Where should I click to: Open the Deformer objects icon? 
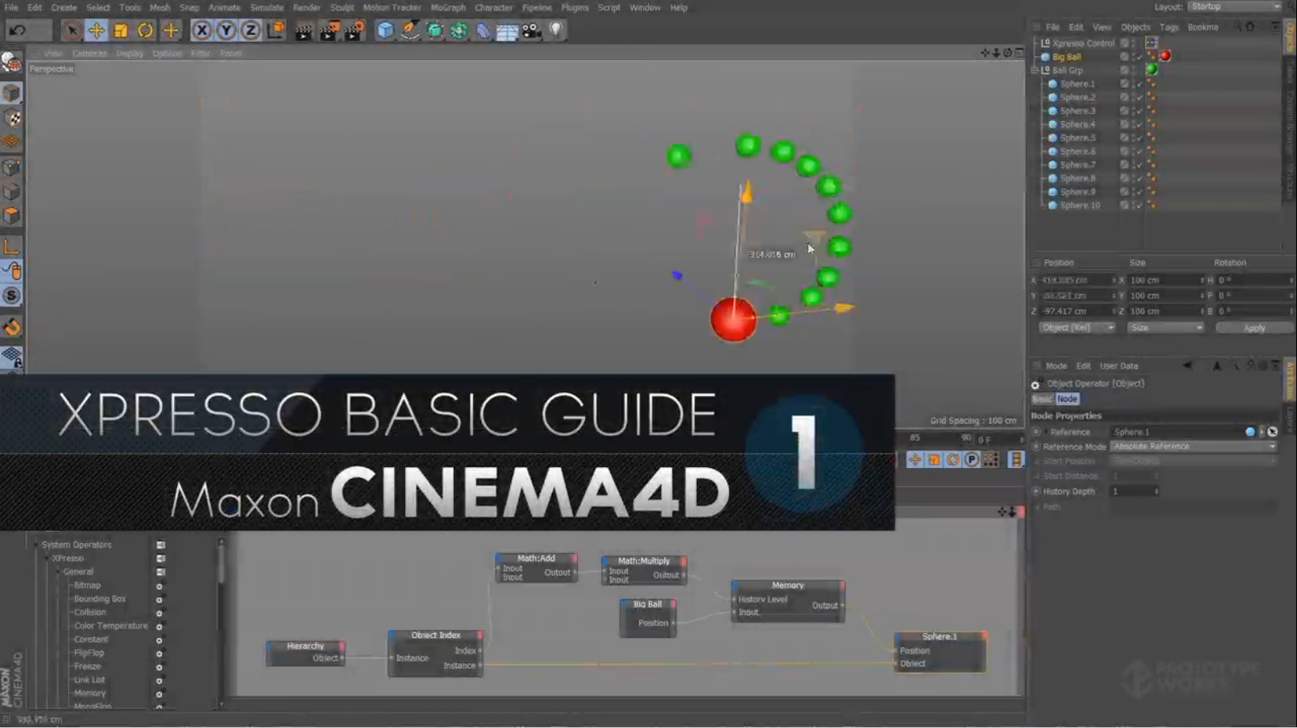[483, 30]
